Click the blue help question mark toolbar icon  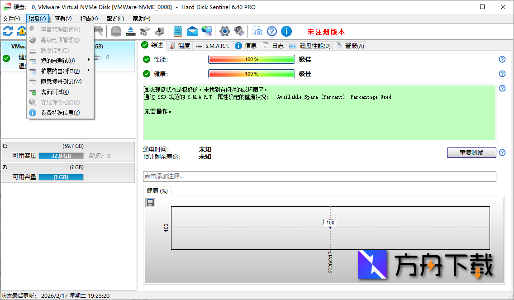271,31
